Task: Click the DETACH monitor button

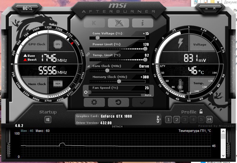Action: 117,126
